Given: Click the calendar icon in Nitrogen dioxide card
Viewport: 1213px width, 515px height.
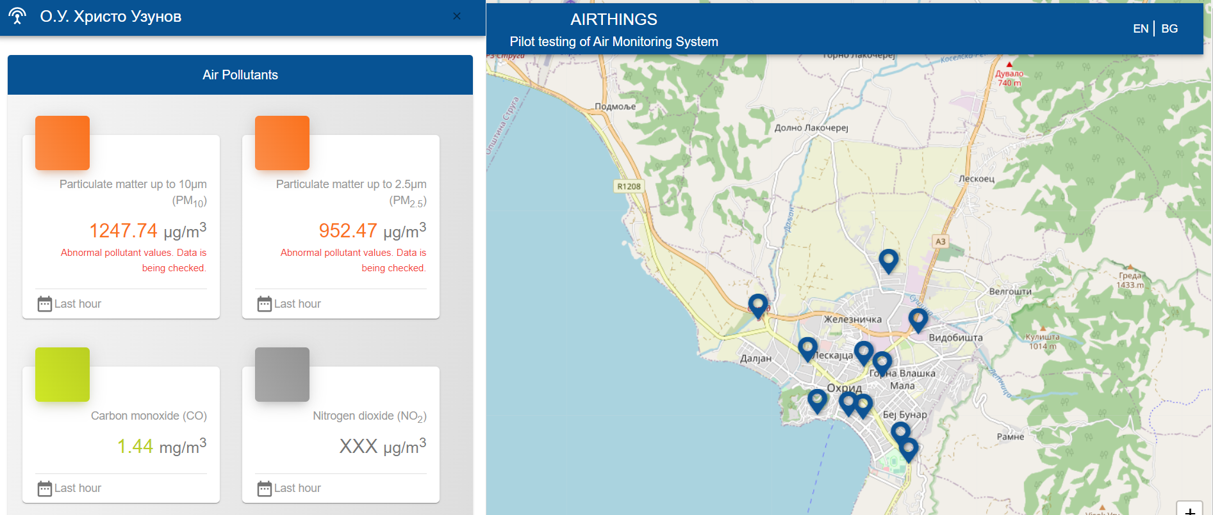Looking at the screenshot, I should (x=264, y=489).
